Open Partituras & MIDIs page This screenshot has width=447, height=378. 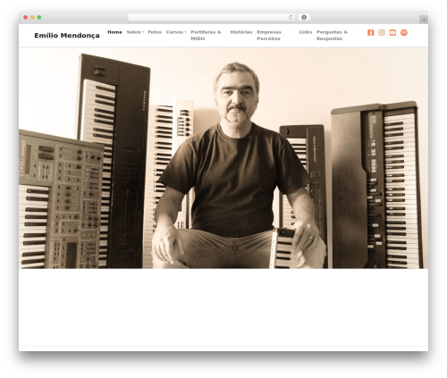coord(206,36)
